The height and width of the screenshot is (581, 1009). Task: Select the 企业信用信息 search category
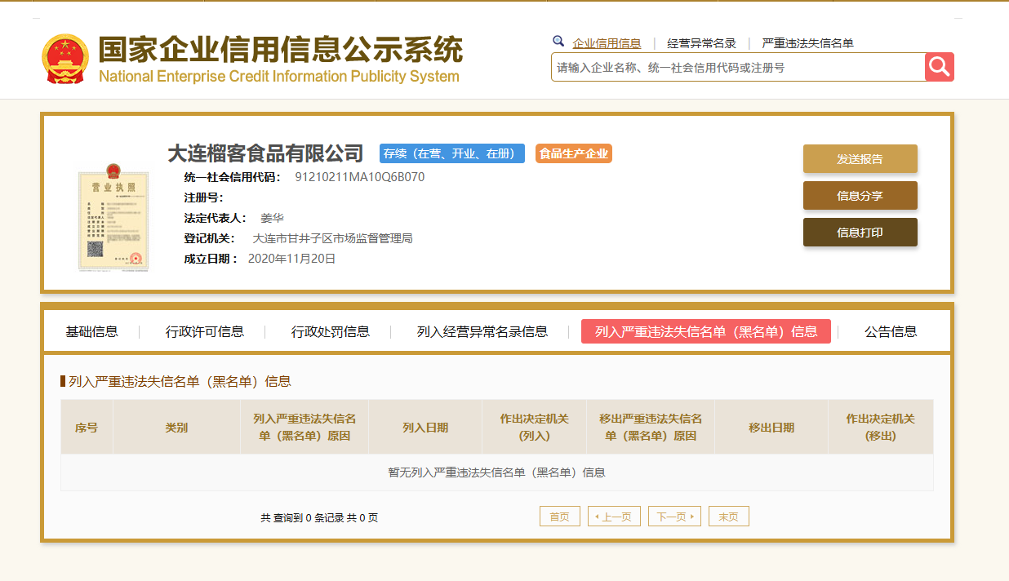[x=607, y=43]
